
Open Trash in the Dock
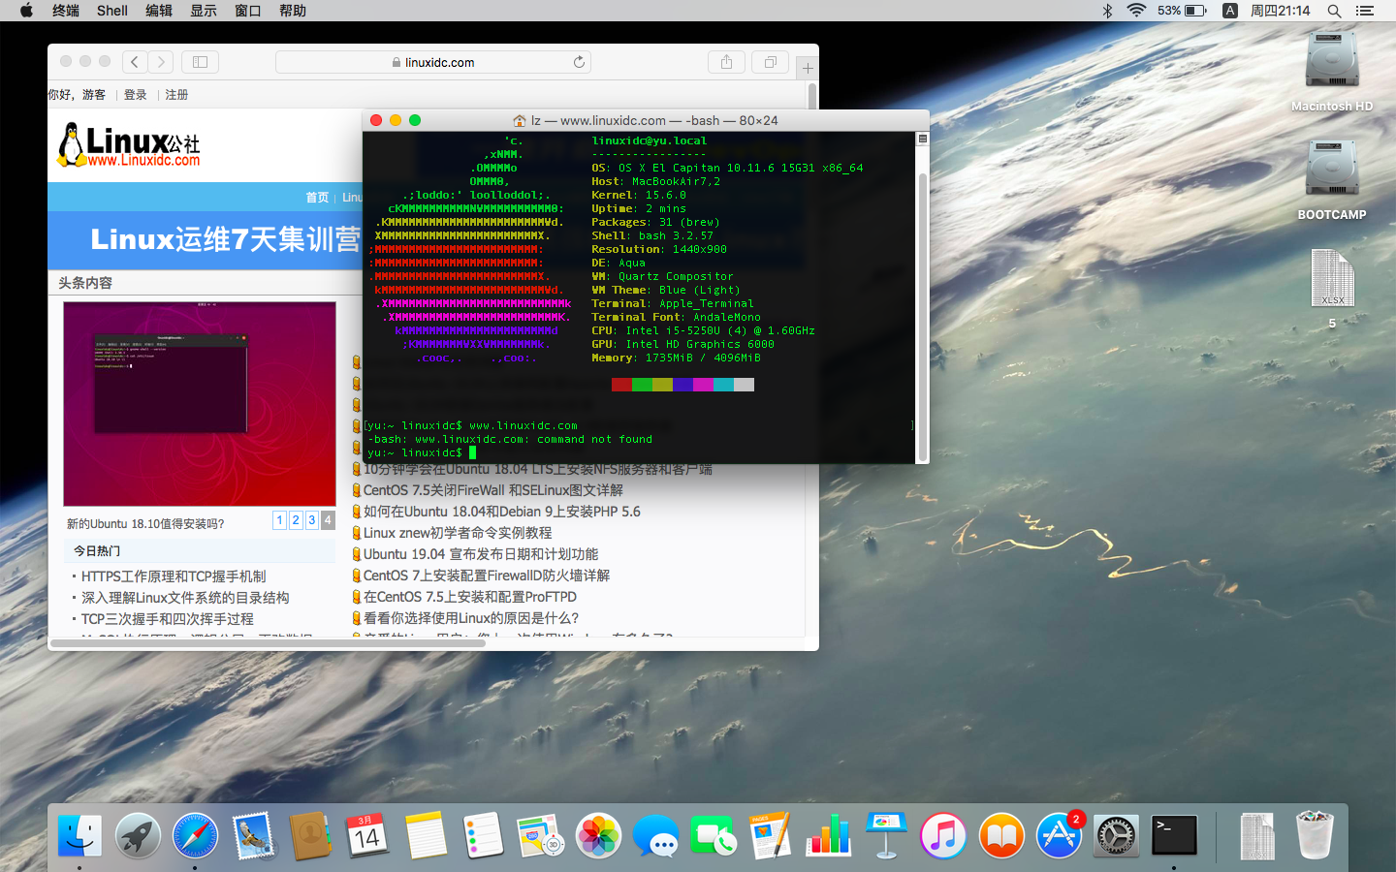[x=1315, y=835]
